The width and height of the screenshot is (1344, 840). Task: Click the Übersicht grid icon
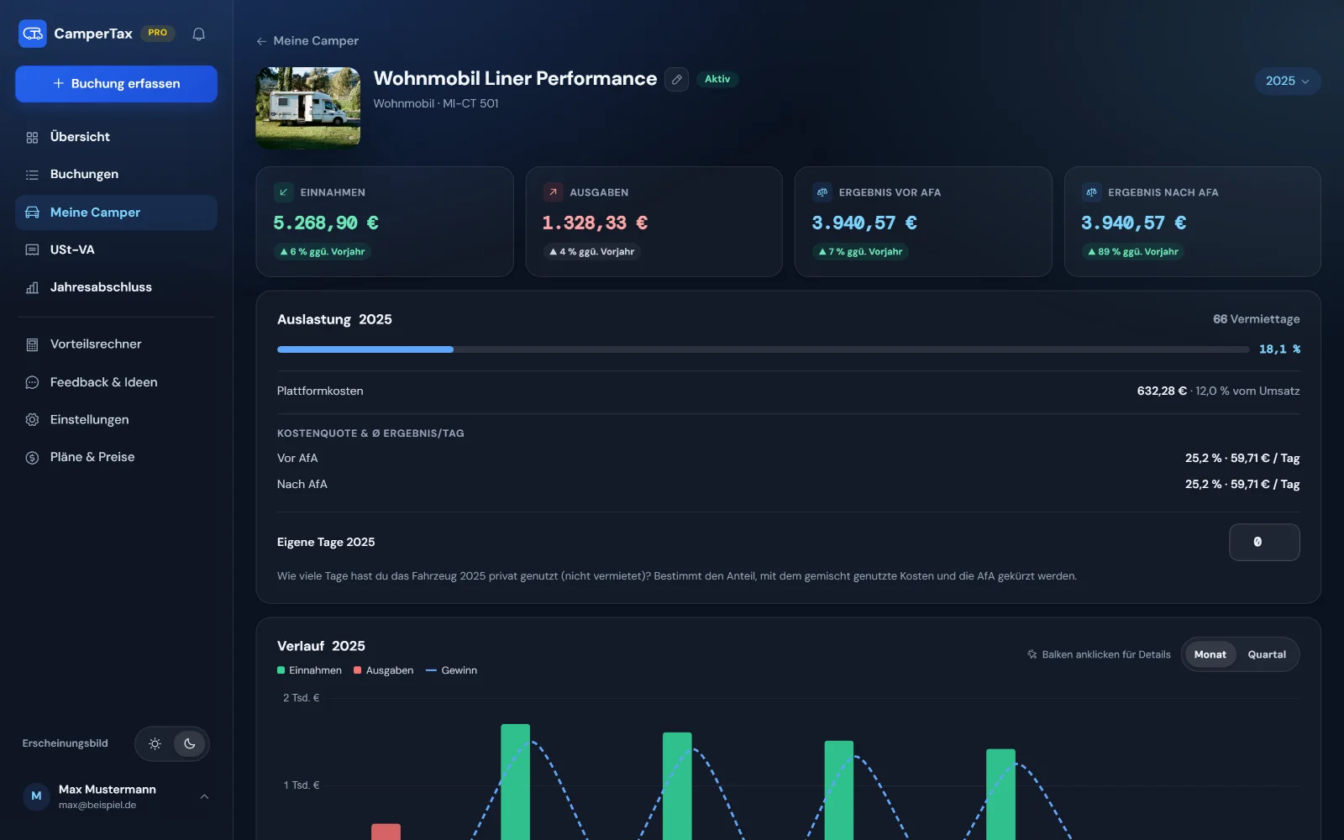pos(32,137)
